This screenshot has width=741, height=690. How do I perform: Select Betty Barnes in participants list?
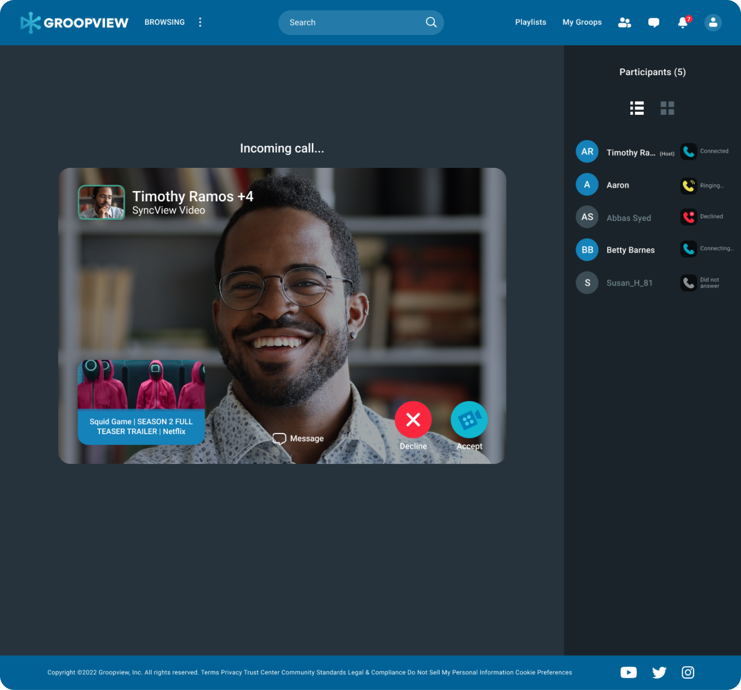coord(630,250)
